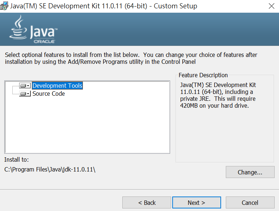279x211 pixels.
Task: Select the Source Code feature label
Action: tap(48, 94)
